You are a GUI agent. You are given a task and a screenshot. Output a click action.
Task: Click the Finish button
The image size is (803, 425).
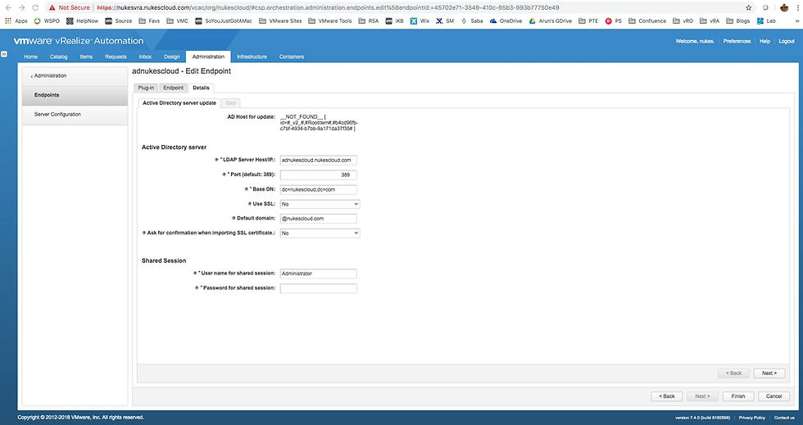[738, 396]
